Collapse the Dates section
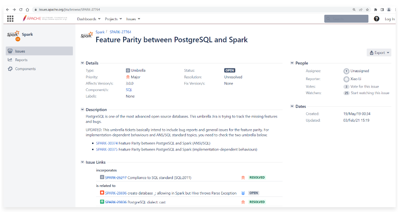This screenshot has width=405, height=212. coord(292,106)
